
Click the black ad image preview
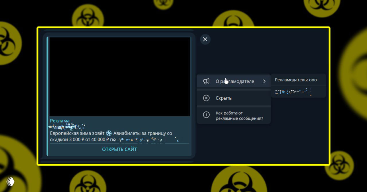tap(120, 76)
